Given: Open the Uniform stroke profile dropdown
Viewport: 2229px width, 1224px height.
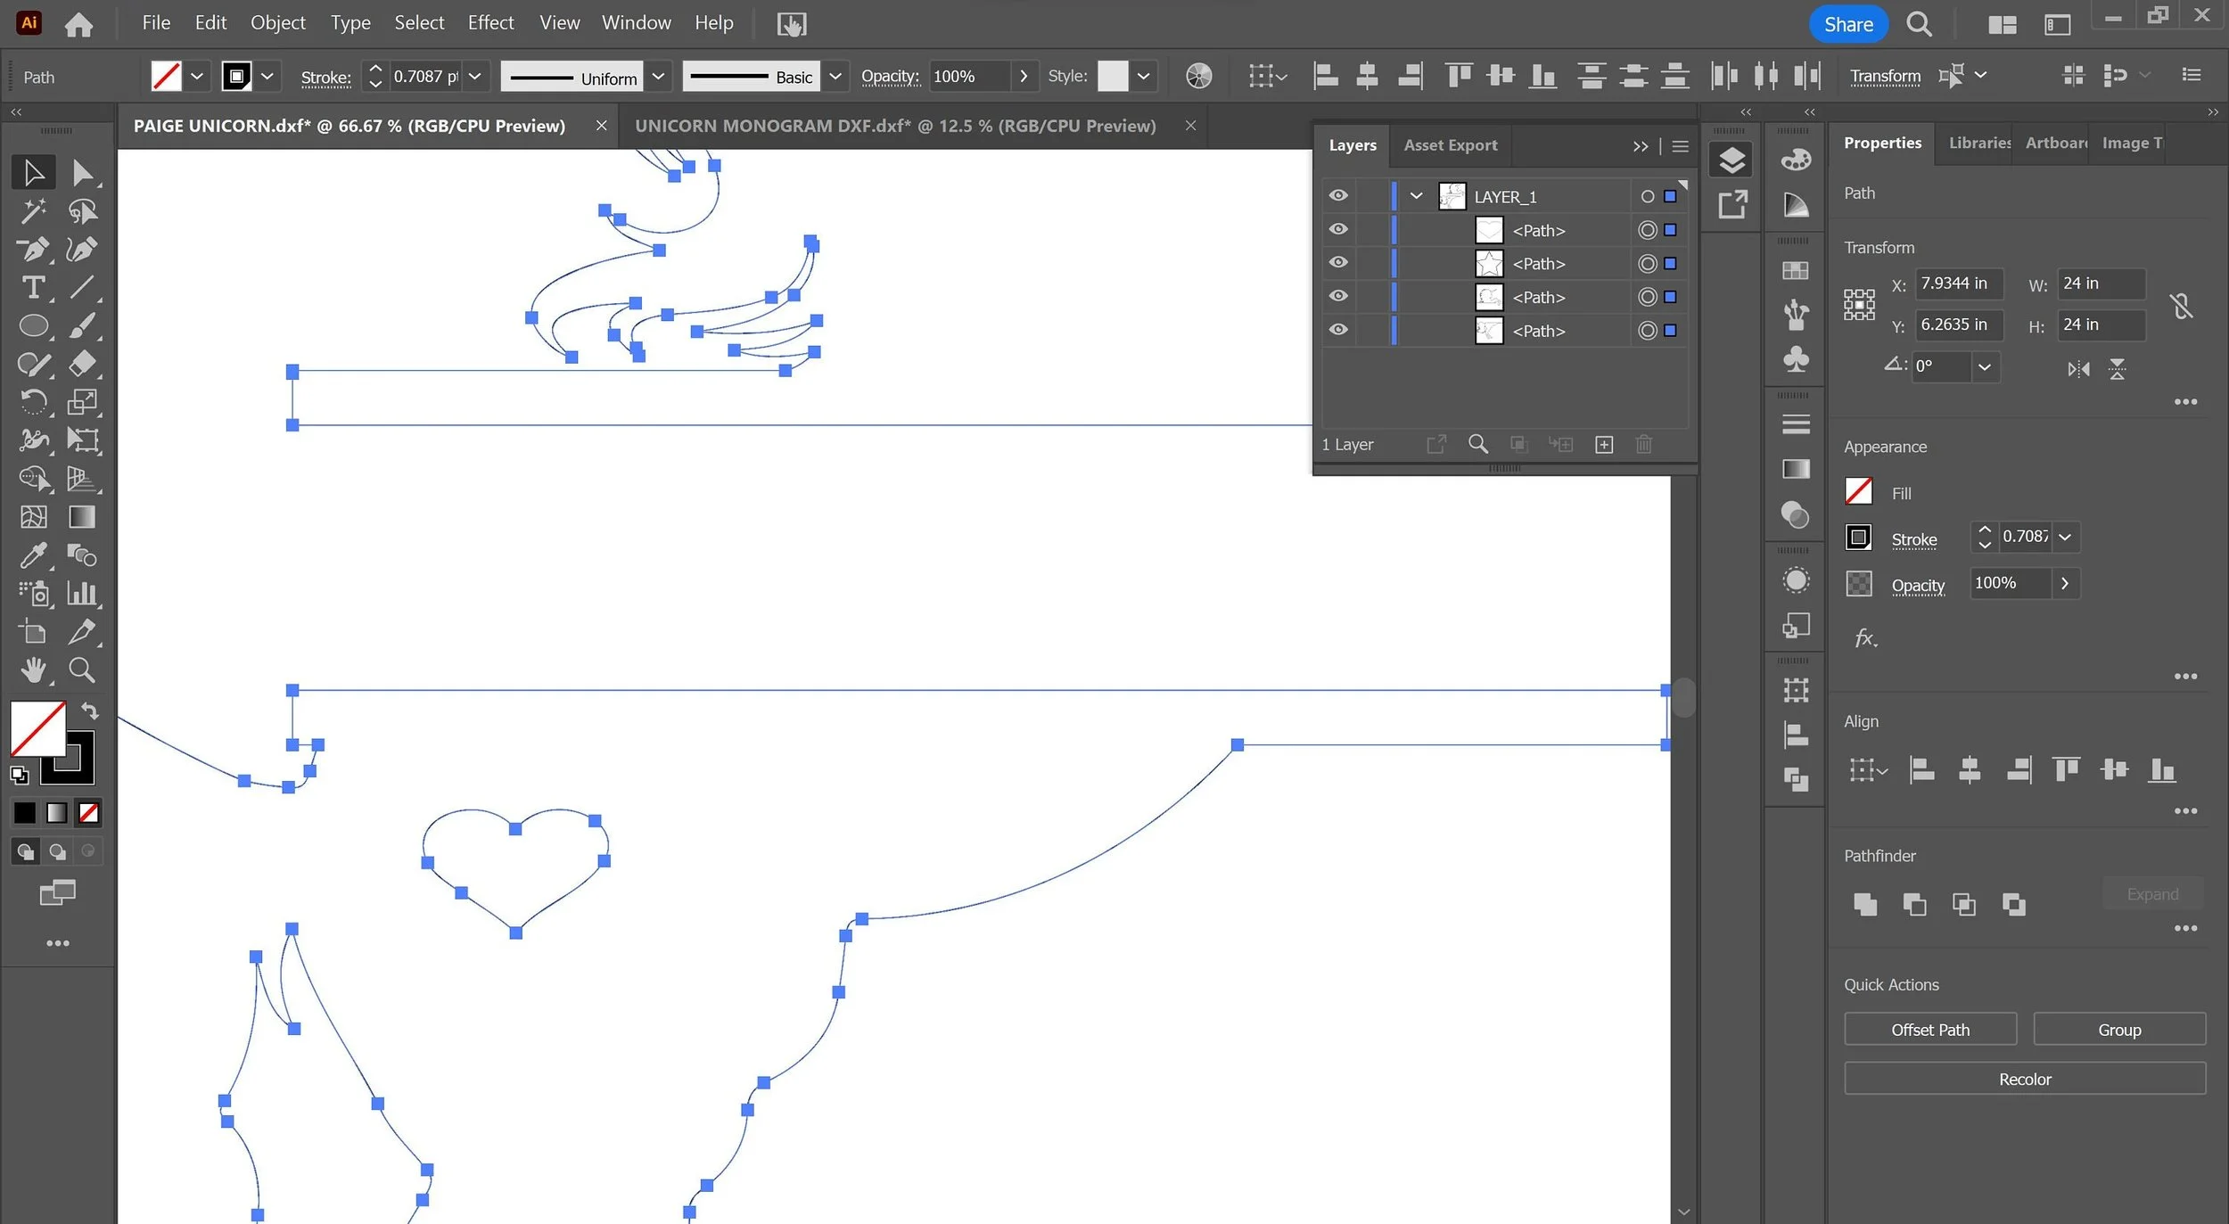Looking at the screenshot, I should pyautogui.click(x=658, y=77).
